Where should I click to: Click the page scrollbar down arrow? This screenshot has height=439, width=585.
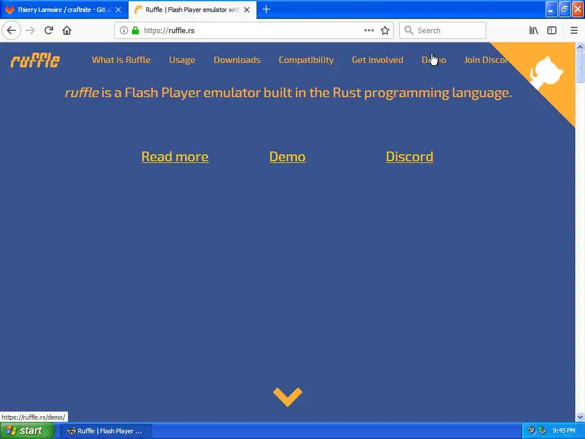[580, 417]
